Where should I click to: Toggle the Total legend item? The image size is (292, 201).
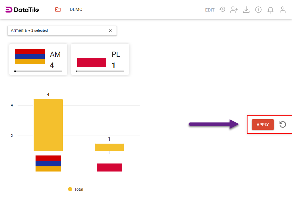click(76, 189)
